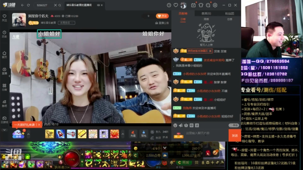Go back with the arrow beside room number
The height and width of the screenshot is (170, 303).
point(22,5)
